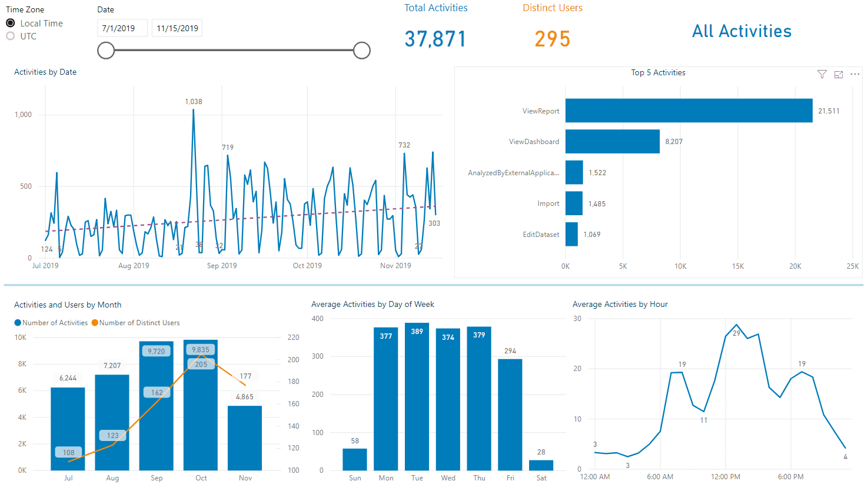The height and width of the screenshot is (491, 868).
Task: Select the Local Time radio button
Action: coord(10,23)
